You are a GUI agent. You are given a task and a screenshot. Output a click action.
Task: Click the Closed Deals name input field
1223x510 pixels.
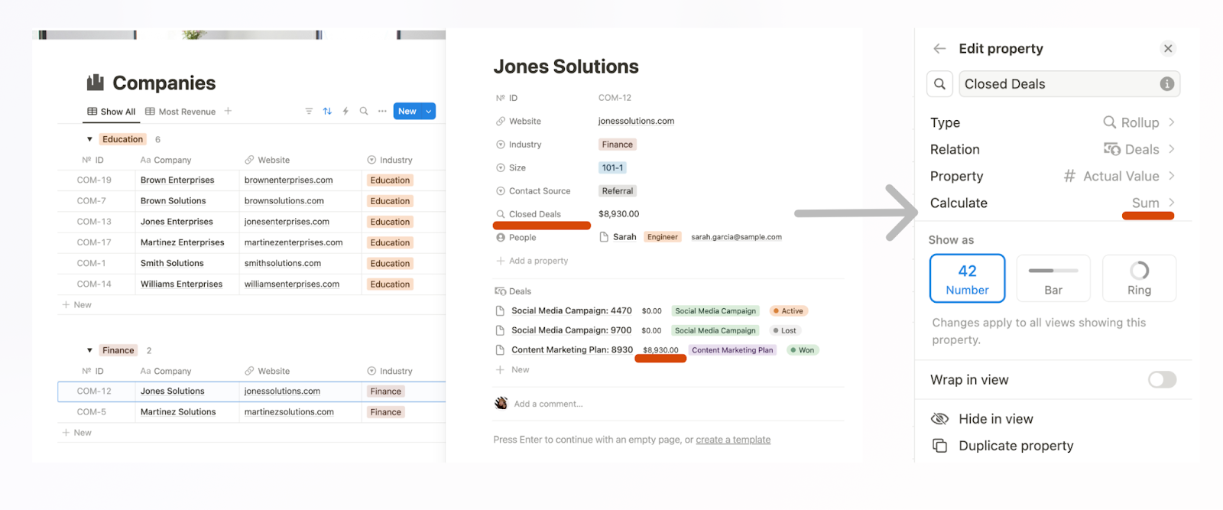click(x=1069, y=84)
